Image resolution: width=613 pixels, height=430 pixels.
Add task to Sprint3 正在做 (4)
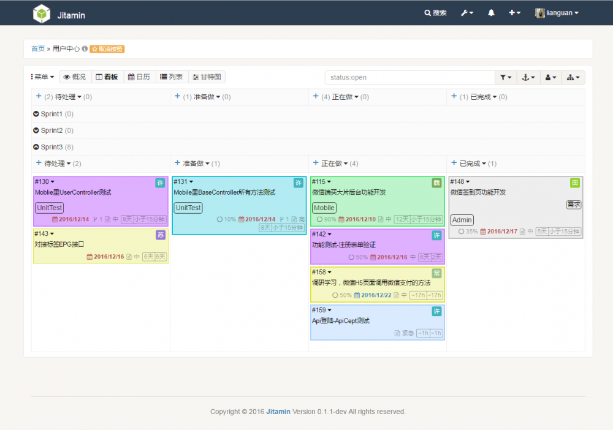tap(316, 162)
